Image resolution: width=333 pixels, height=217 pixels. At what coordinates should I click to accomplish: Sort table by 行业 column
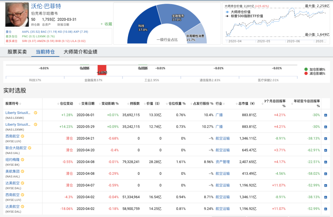pyautogui.click(x=220, y=103)
